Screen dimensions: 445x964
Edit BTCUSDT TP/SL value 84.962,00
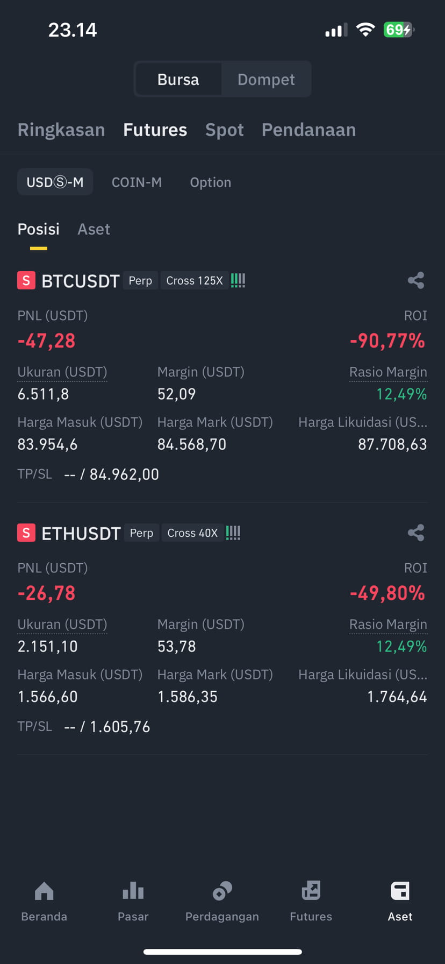[124, 474]
